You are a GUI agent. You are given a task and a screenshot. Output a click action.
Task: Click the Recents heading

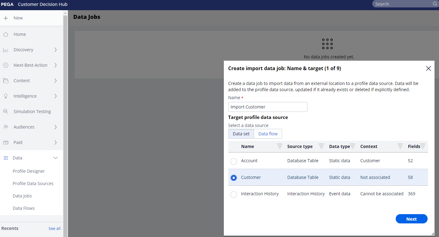(x=10, y=228)
